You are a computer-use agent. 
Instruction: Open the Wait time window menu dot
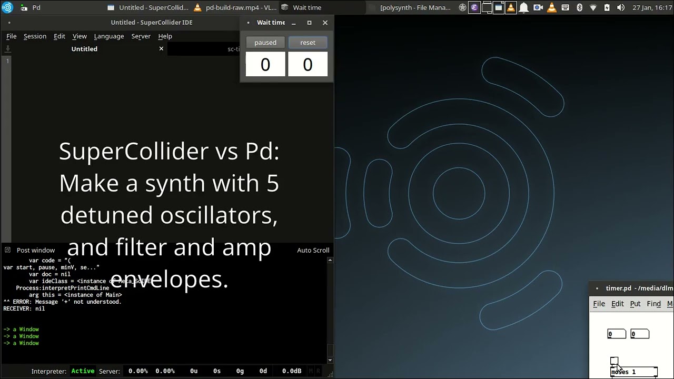248,23
